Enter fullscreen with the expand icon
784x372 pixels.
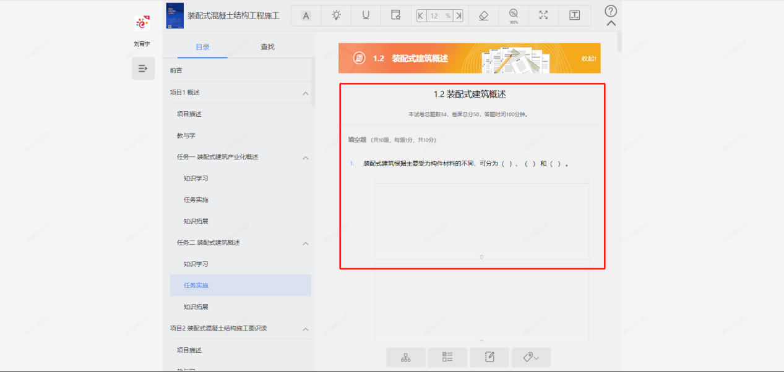[x=543, y=15]
